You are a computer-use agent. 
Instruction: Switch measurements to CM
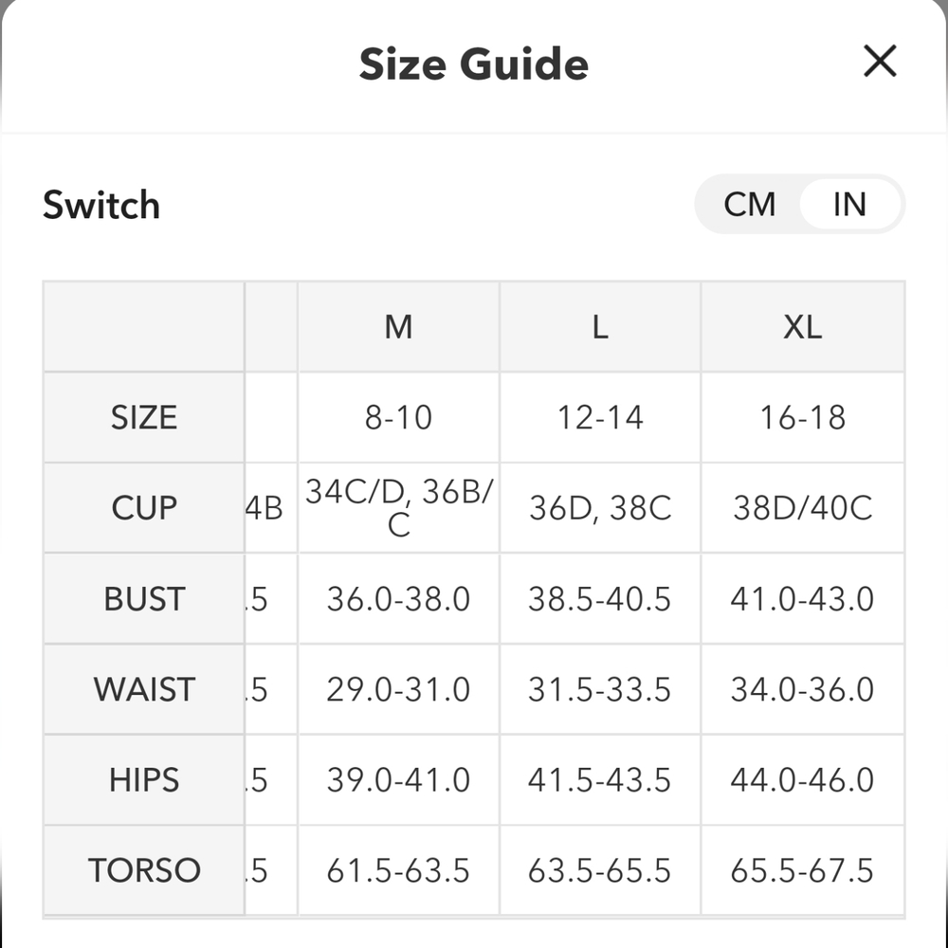coord(750,205)
